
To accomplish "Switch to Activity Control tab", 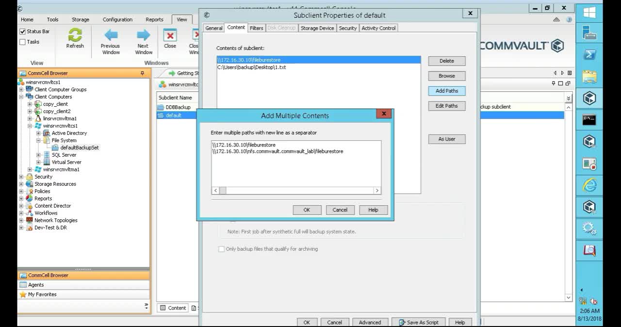I will pos(378,28).
